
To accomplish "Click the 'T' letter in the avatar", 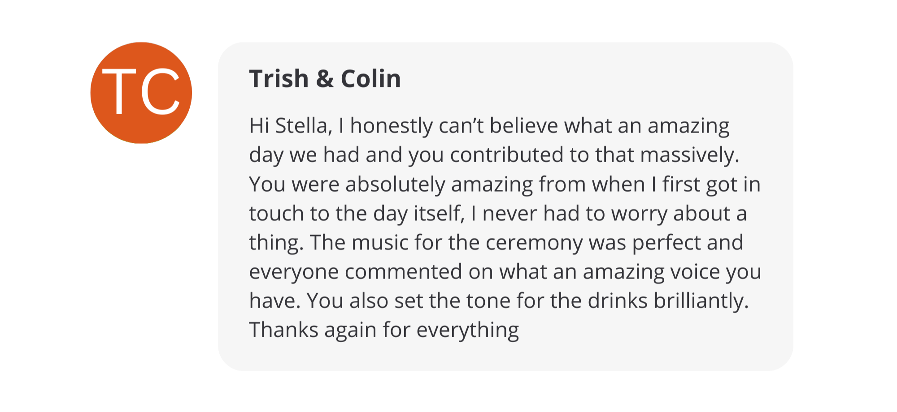I will pyautogui.click(x=119, y=92).
